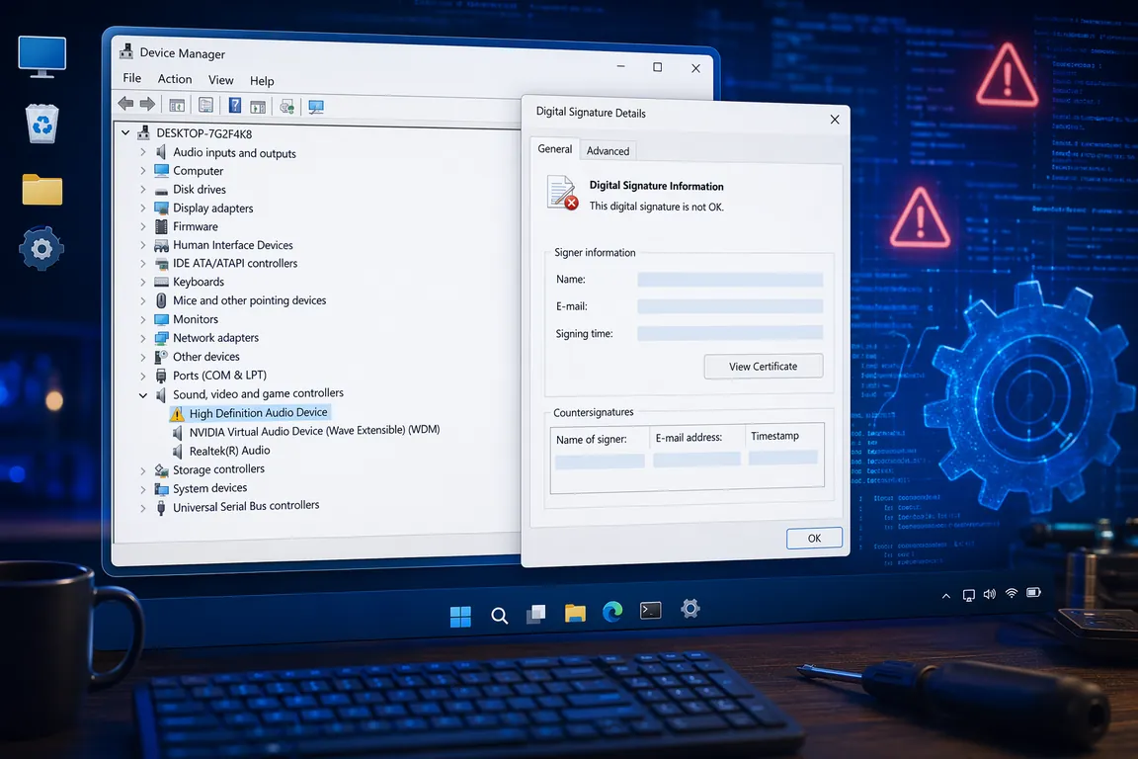
Task: Close the Digital Signature Details dialog
Action: pos(835,120)
